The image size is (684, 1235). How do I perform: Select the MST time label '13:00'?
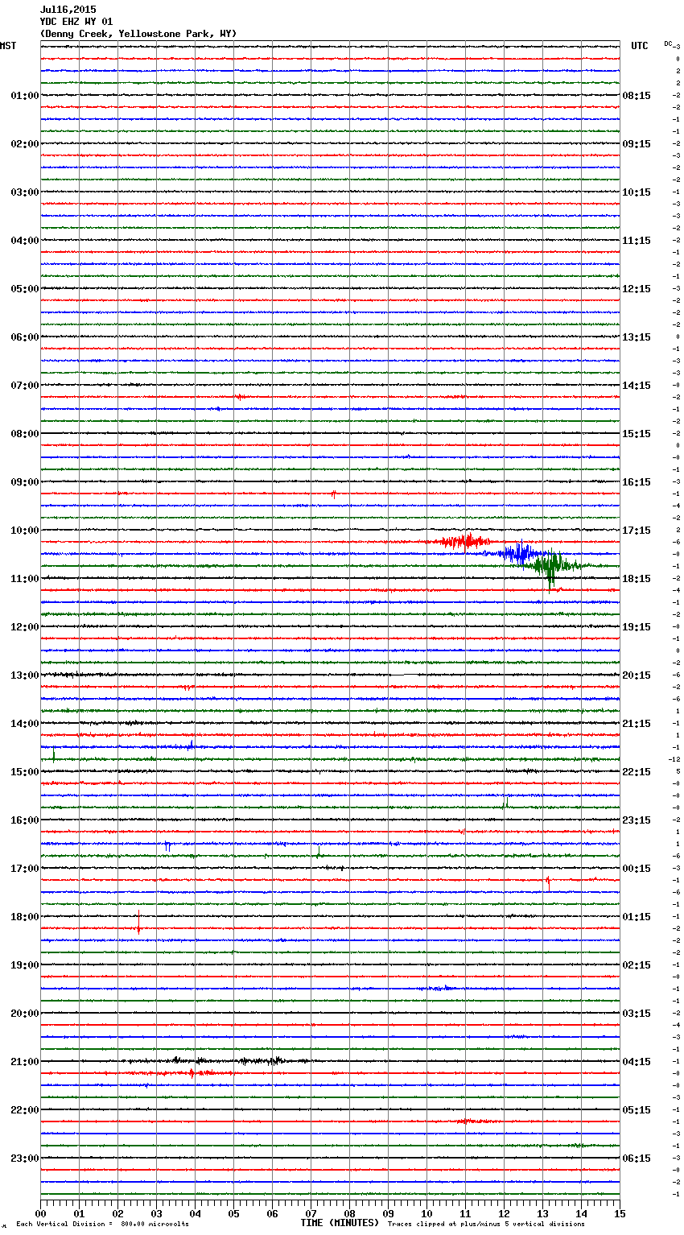point(24,675)
